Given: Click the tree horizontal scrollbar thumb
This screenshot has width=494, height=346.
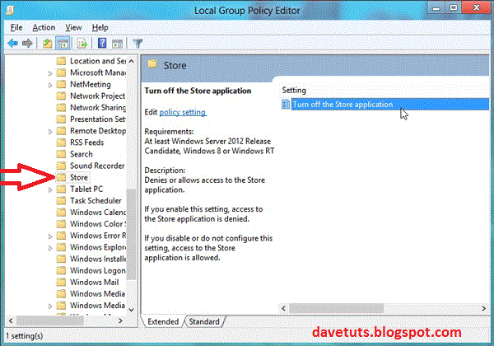Looking at the screenshot, I should pos(50,320).
